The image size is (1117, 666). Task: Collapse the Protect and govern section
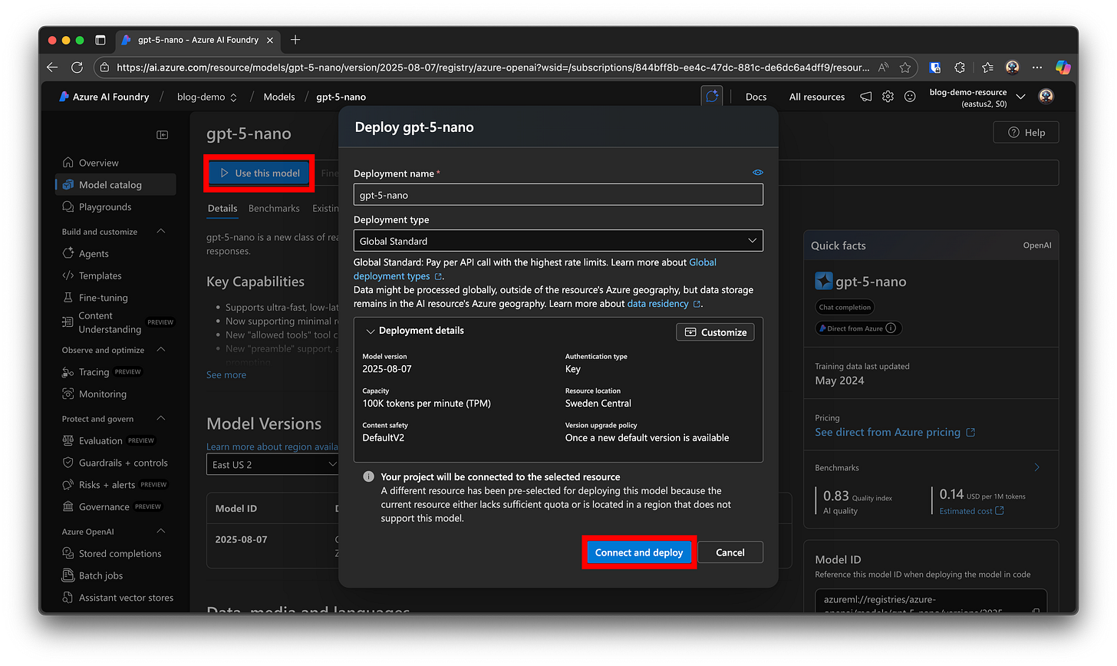pyautogui.click(x=161, y=419)
